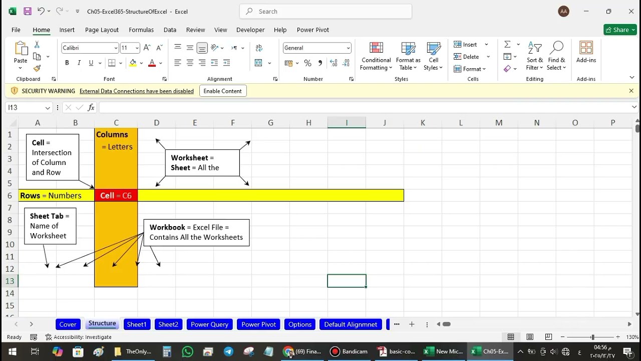Open Sort & Filter options
The width and height of the screenshot is (641, 361).
coord(534,56)
